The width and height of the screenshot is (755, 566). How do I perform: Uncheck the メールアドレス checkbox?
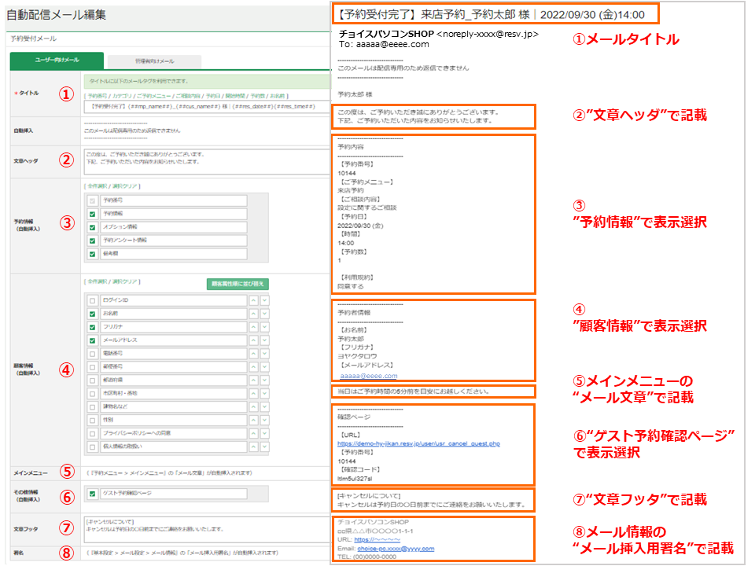coord(93,340)
